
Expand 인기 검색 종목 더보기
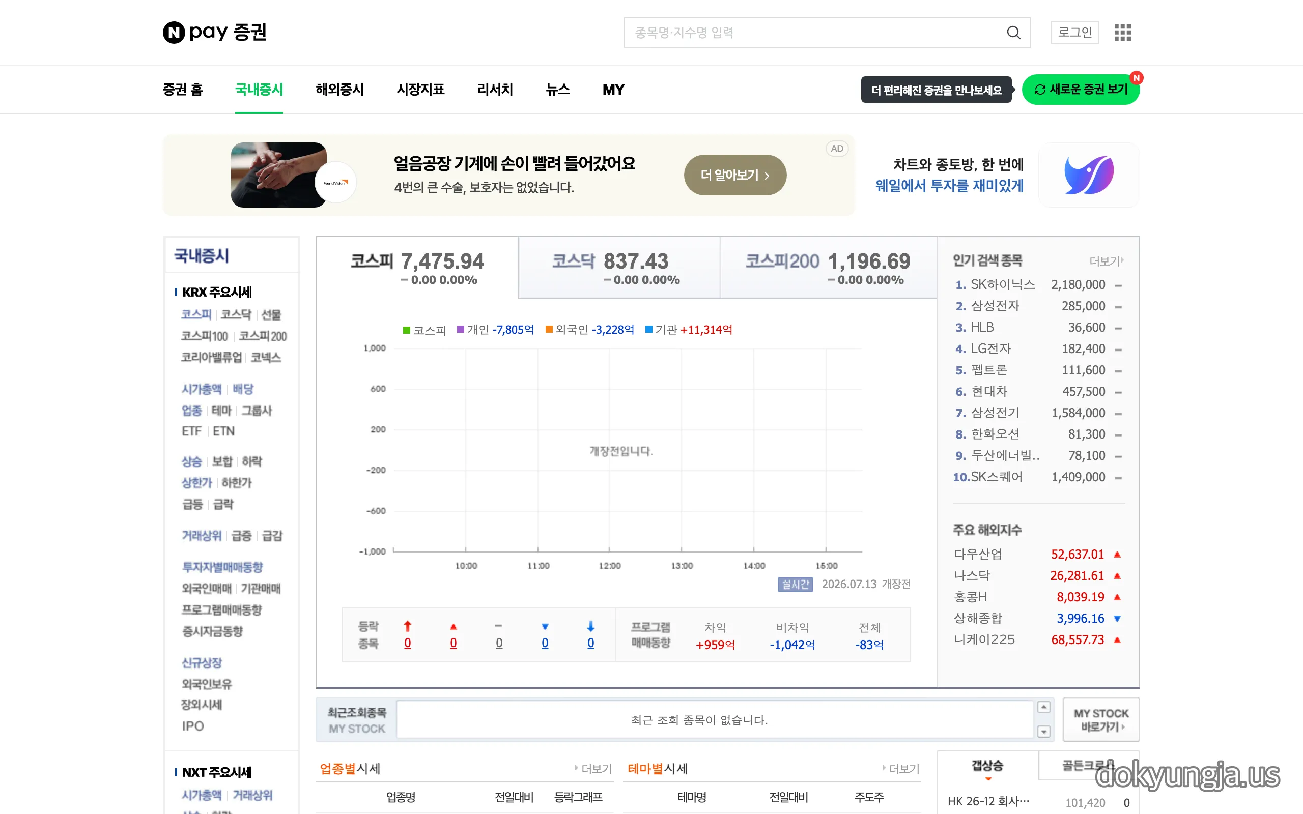(1107, 261)
